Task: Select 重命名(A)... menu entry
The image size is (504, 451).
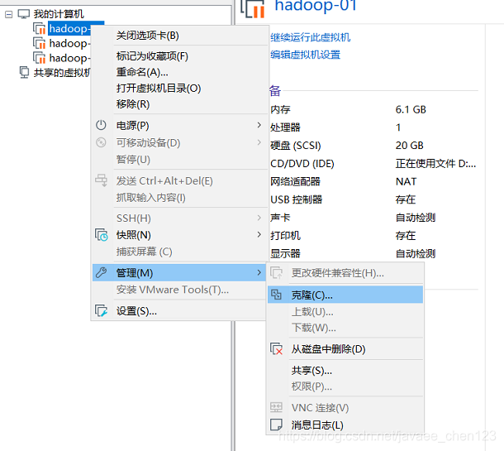Action: (x=142, y=72)
